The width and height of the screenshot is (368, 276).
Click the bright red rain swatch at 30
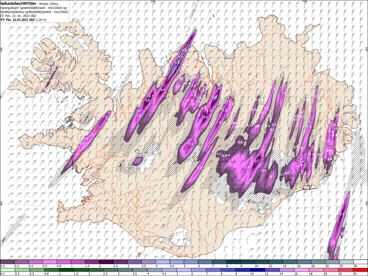click(360, 270)
